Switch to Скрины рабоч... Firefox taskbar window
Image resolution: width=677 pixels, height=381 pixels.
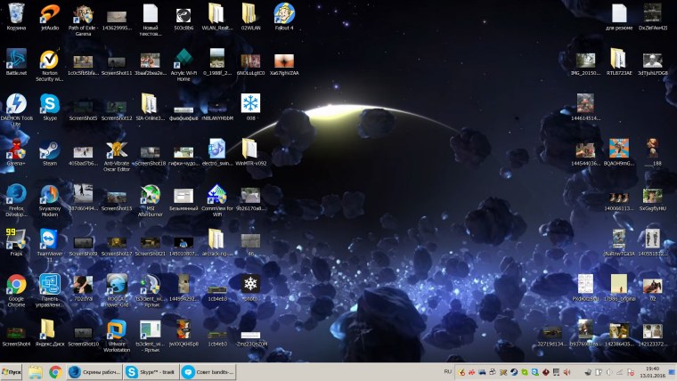pos(94,372)
